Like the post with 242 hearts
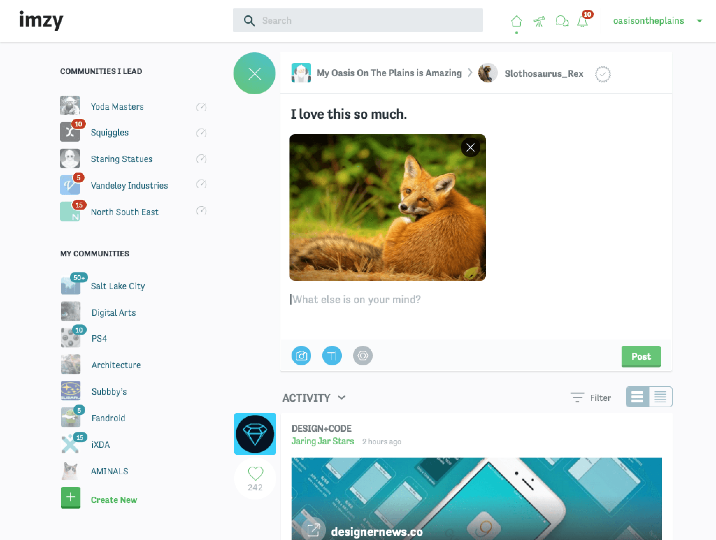 coord(255,474)
